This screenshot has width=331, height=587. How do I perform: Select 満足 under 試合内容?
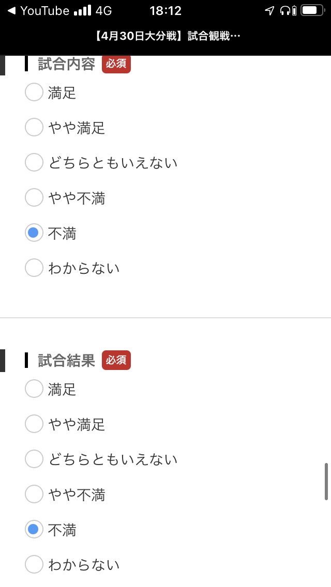[x=34, y=92]
